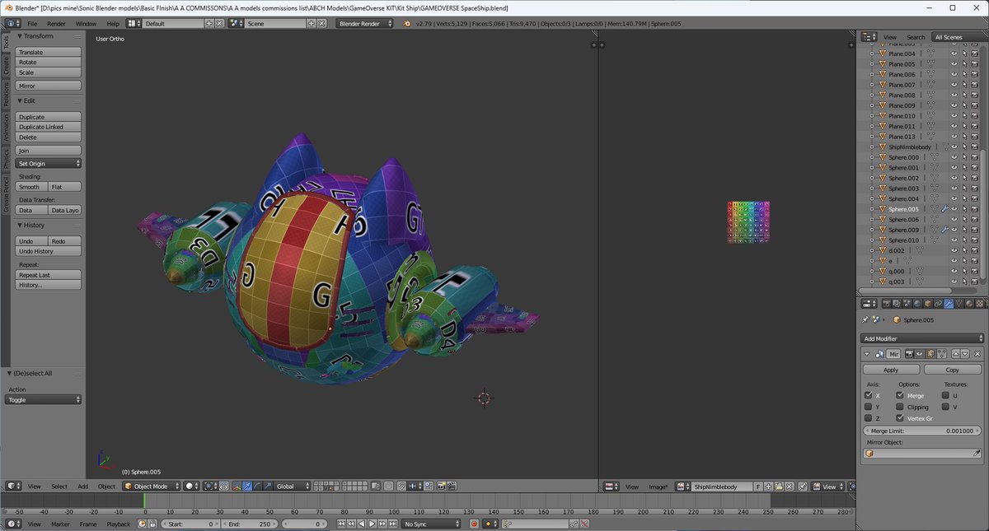The image size is (989, 531).
Task: Disable the Merge option checkbox
Action: click(900, 395)
